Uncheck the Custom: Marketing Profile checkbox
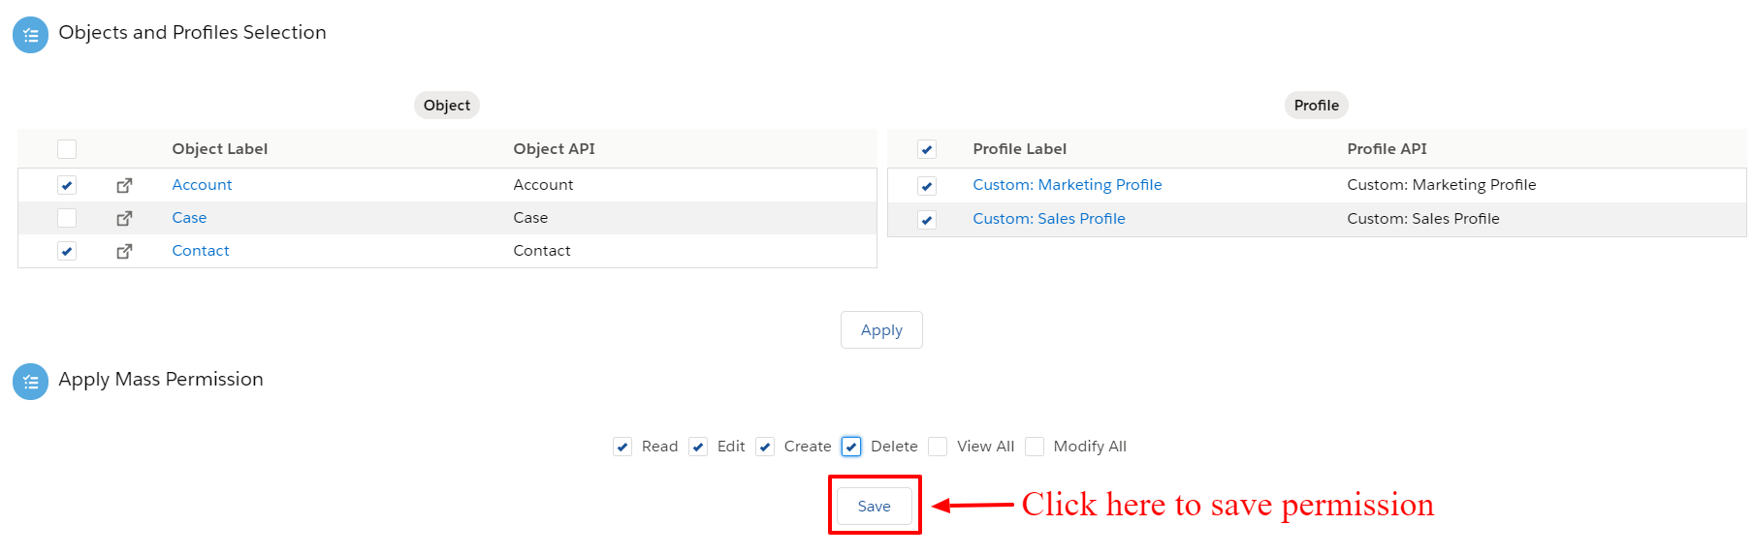Image resolution: width=1754 pixels, height=556 pixels. pos(927,186)
